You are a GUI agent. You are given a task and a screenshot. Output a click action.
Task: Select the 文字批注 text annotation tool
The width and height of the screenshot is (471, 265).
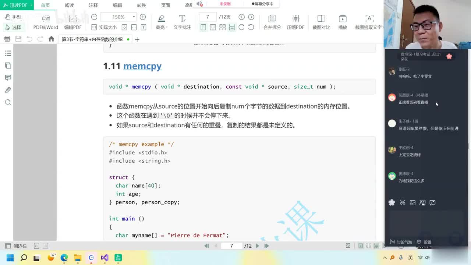[x=182, y=22]
